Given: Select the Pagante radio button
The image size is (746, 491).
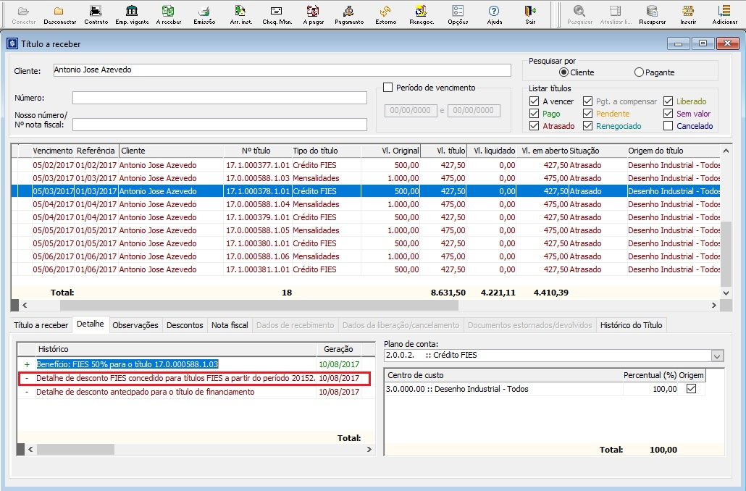Looking at the screenshot, I should 639,72.
